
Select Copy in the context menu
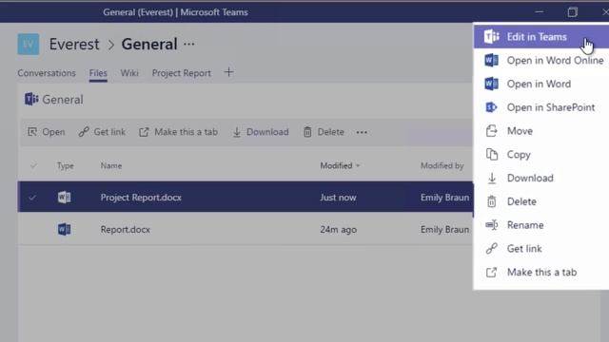pos(541,154)
